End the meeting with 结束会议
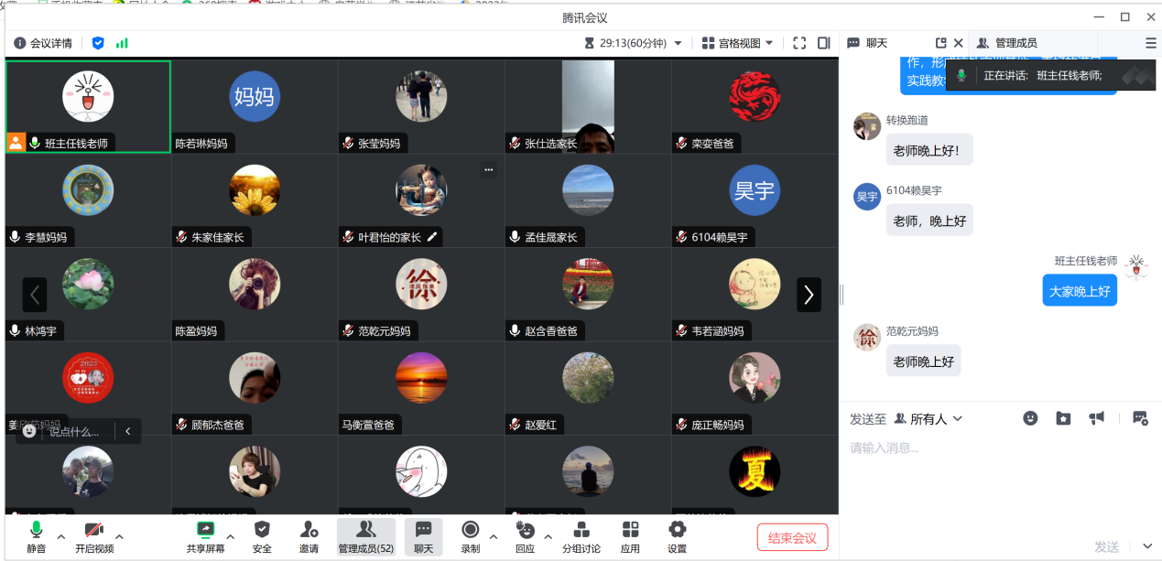 [x=791, y=538]
